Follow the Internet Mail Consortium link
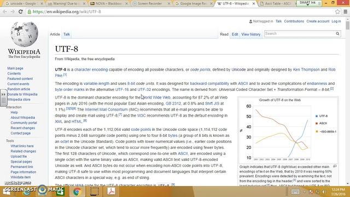350x197 pixels. click(106, 109)
